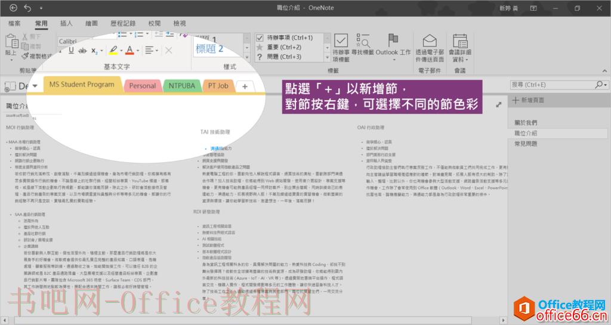Viewport: 611px width, 325px height.
Task: Click the + add section tab
Action: pyautogui.click(x=245, y=86)
